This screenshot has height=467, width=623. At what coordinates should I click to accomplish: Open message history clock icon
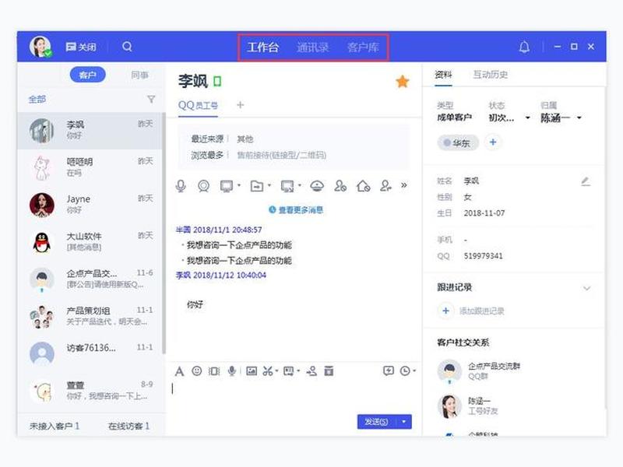pyautogui.click(x=405, y=371)
